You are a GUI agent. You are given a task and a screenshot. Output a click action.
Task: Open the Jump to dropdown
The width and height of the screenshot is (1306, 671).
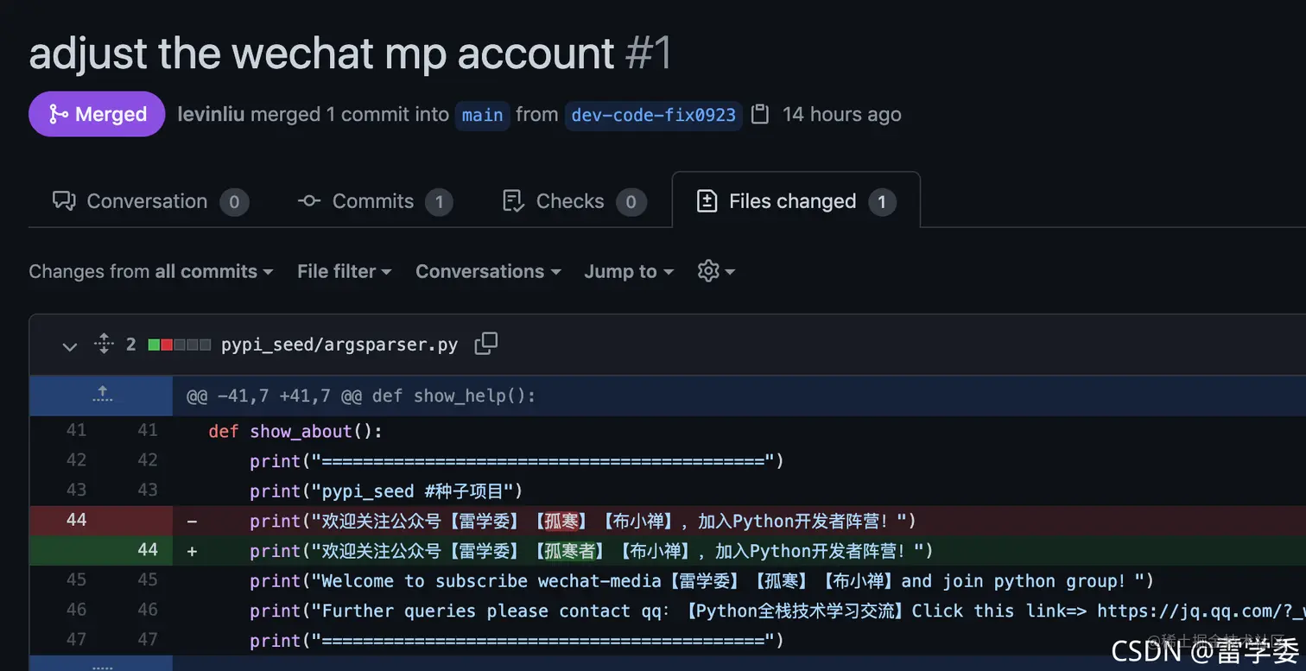point(629,271)
